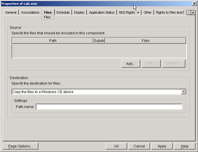Open the Rights to Files tab
Screen dimensions: 198x152
170,12
